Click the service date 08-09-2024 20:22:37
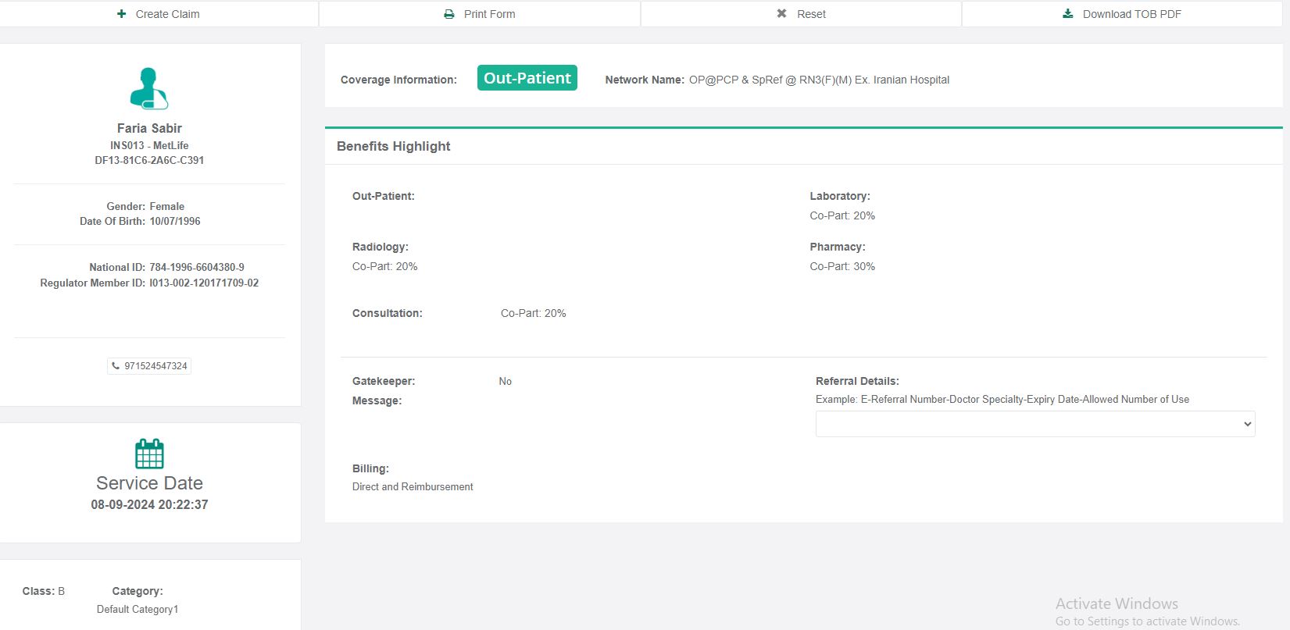The width and height of the screenshot is (1290, 630). tap(149, 504)
